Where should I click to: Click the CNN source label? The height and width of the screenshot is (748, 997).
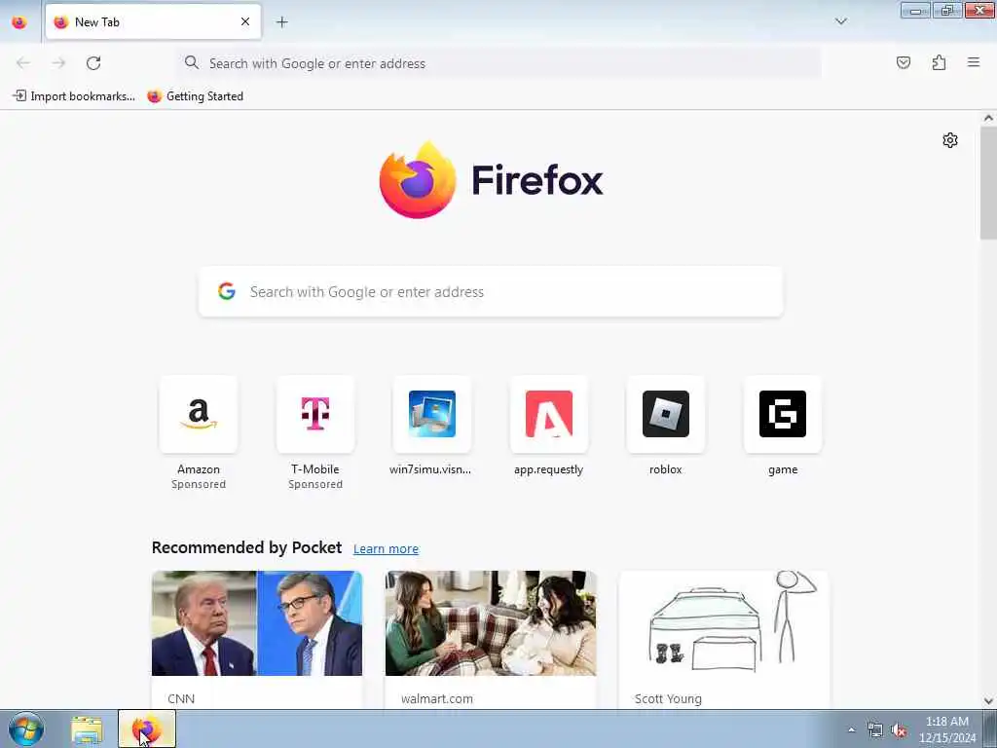click(x=181, y=699)
